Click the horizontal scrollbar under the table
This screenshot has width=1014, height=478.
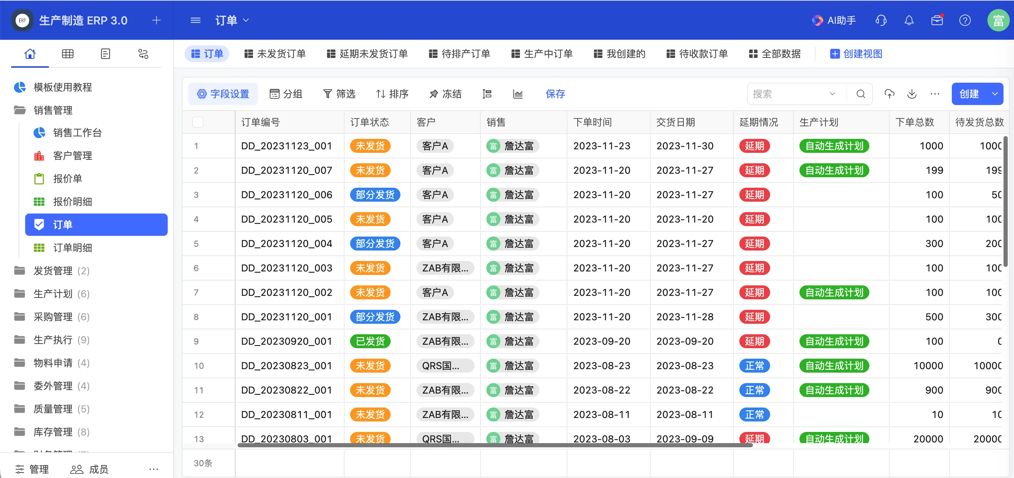495,445
